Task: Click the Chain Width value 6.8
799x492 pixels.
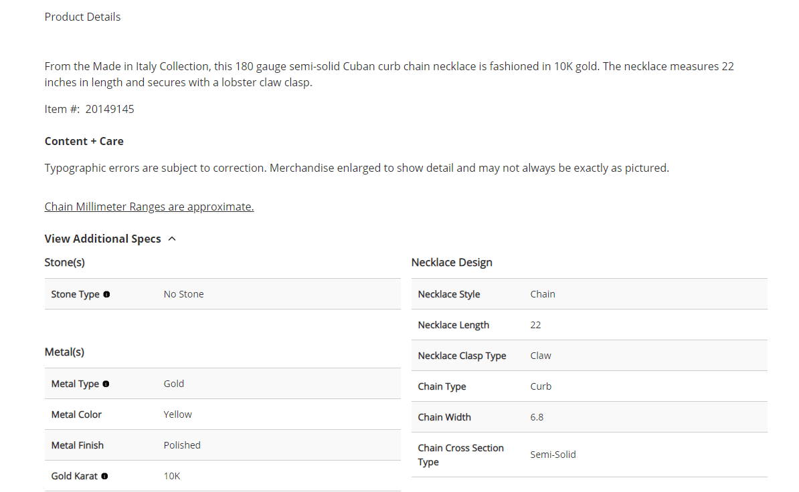Action: [537, 417]
